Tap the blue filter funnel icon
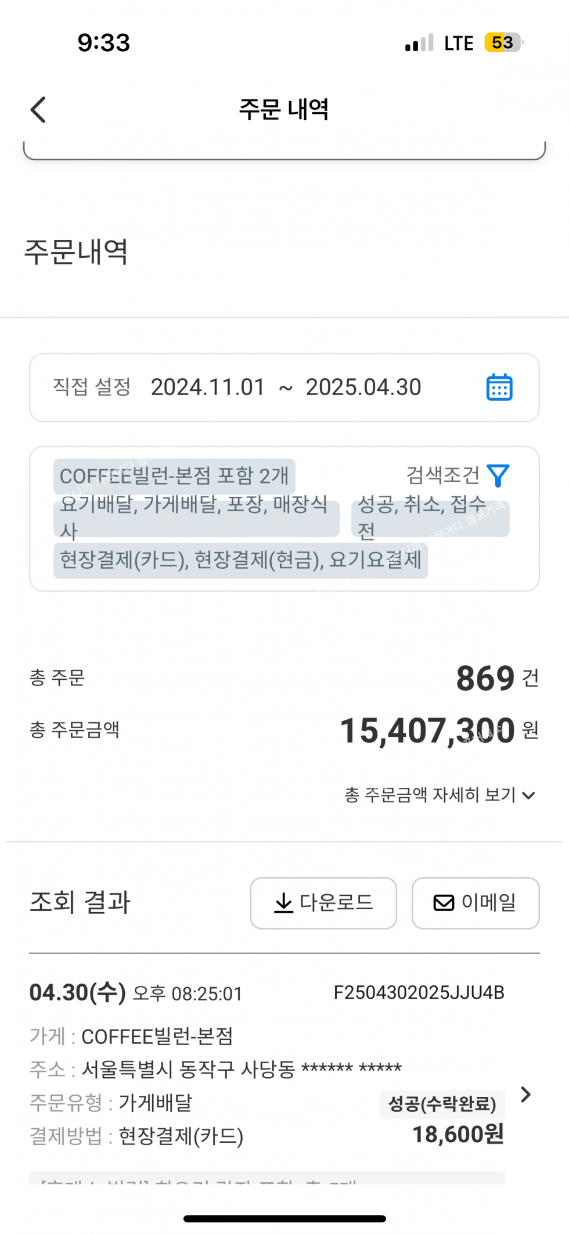 pos(498,475)
